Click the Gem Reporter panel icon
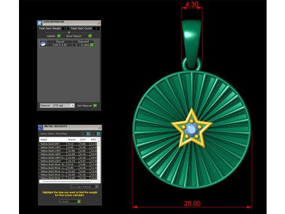This screenshot has height=214, width=285. [40, 23]
